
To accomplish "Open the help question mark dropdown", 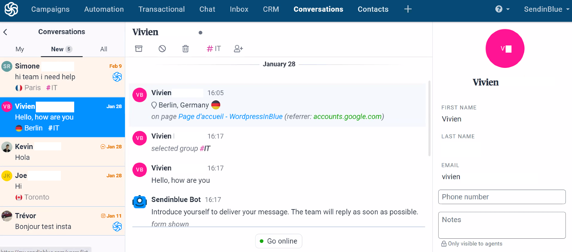I will click(x=502, y=9).
